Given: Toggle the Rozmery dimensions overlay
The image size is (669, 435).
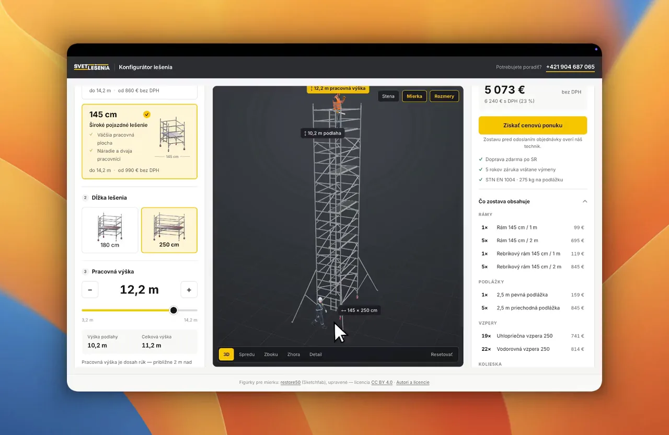Looking at the screenshot, I should click(x=444, y=96).
